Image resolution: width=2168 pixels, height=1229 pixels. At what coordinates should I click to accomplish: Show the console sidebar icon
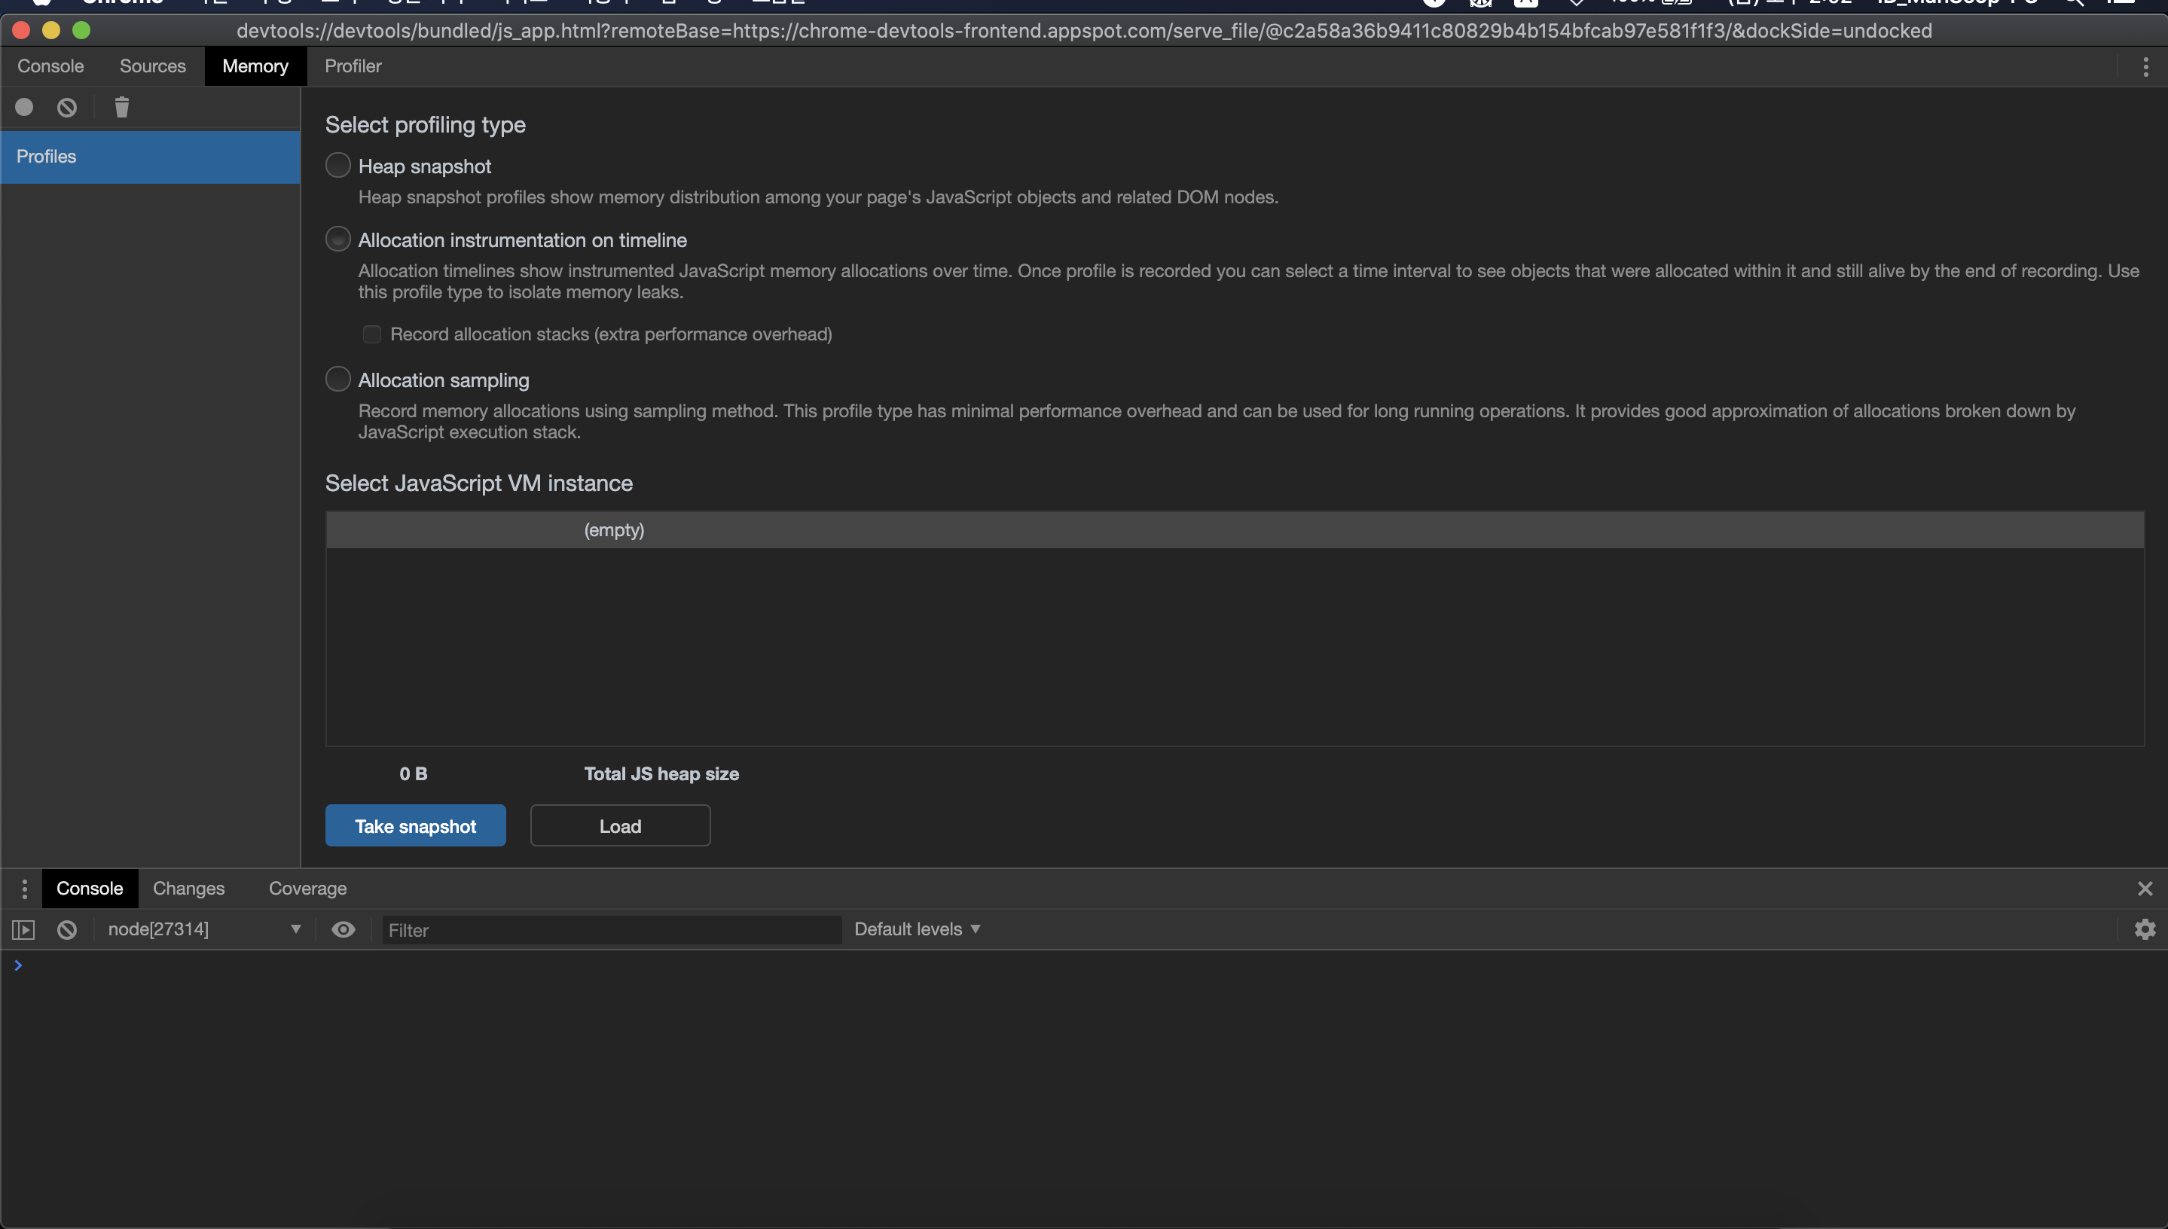23,929
